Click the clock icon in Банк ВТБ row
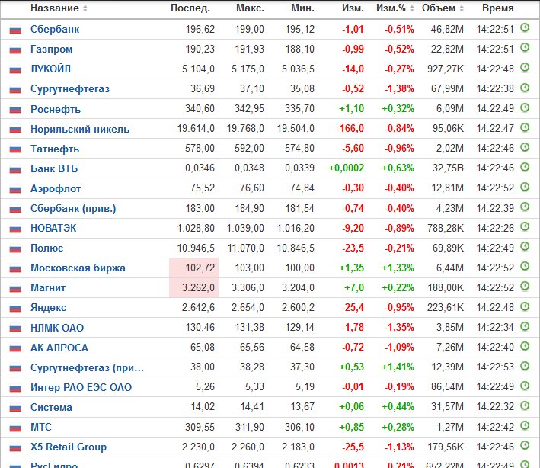540x468 pixels. pos(525,167)
